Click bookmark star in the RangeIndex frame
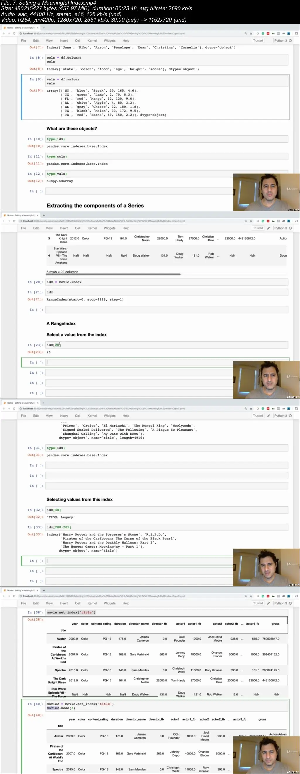 pyautogui.click(x=251, y=221)
